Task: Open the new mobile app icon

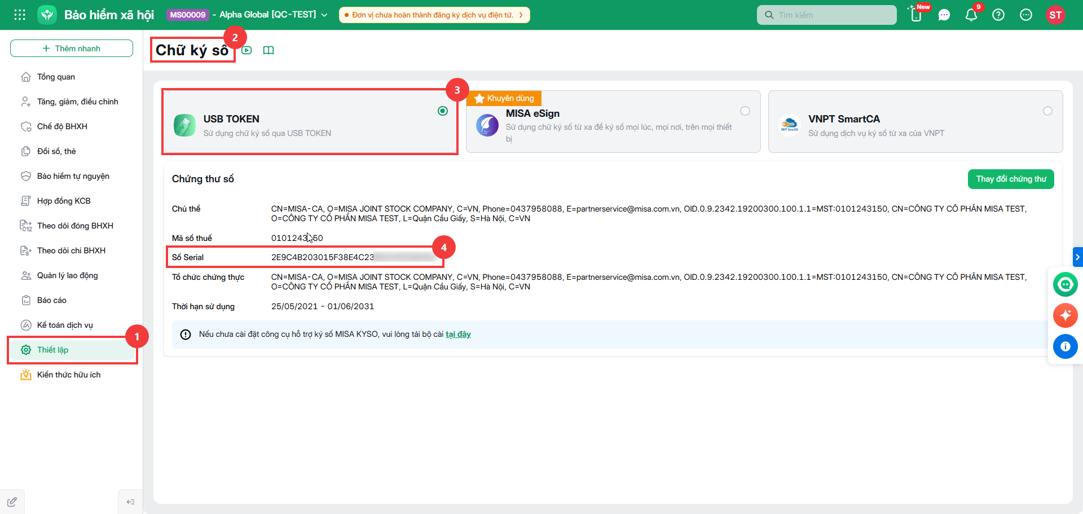Action: pos(916,15)
